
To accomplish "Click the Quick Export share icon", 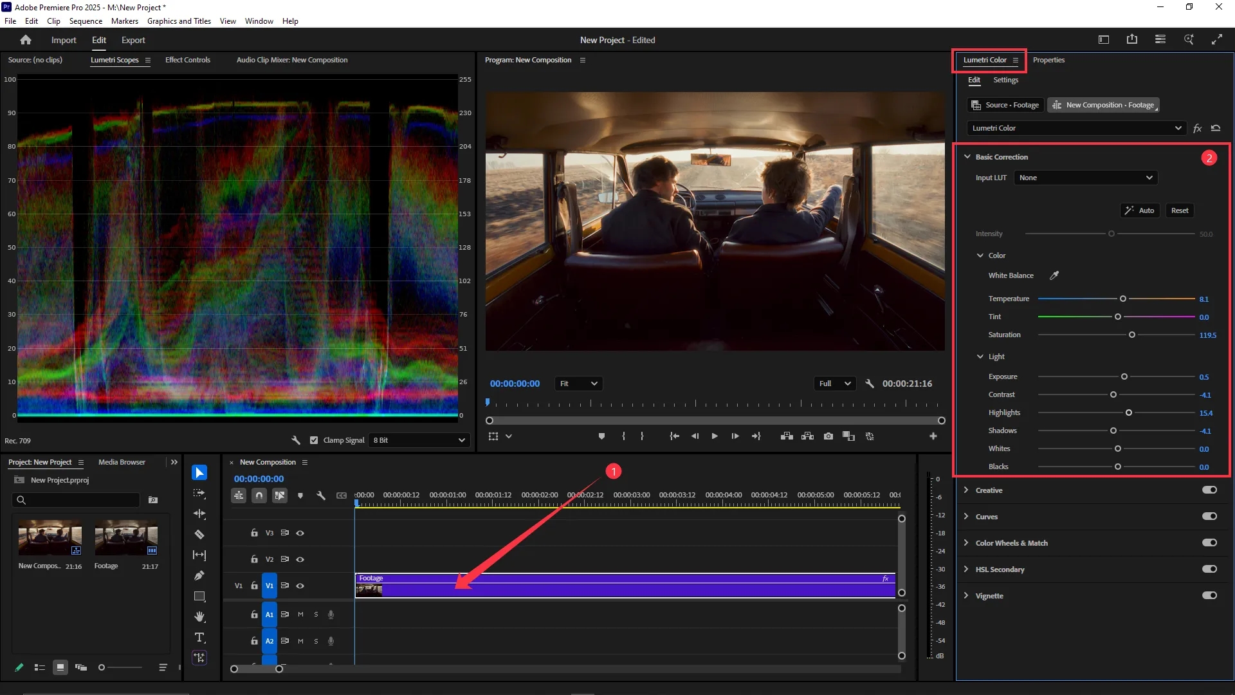I will pyautogui.click(x=1132, y=40).
